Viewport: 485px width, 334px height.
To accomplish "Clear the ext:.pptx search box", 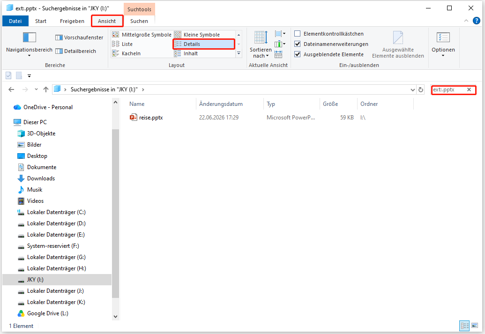I will [469, 89].
